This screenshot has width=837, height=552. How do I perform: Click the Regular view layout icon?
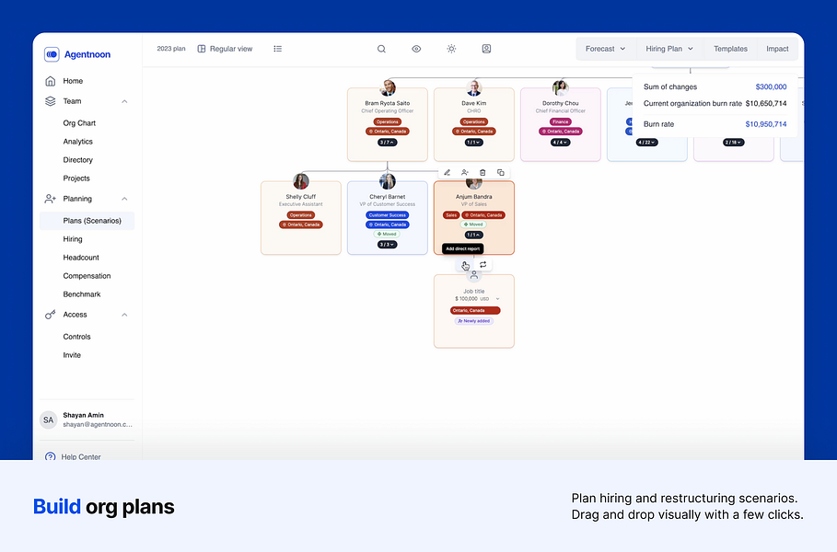[x=202, y=49]
